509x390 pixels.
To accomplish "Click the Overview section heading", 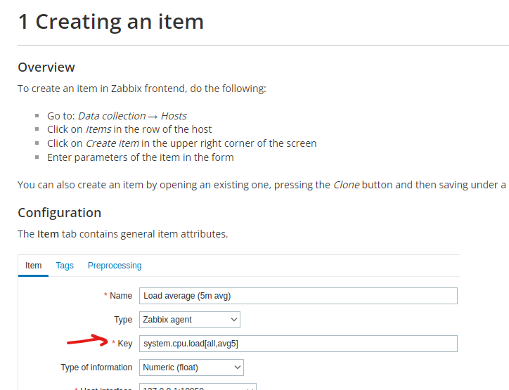I will [46, 67].
